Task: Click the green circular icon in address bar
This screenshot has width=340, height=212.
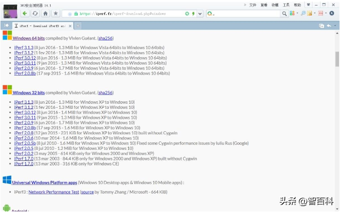Action: [x=187, y=14]
